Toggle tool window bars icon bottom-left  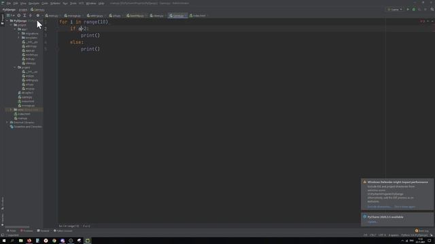tap(3, 235)
